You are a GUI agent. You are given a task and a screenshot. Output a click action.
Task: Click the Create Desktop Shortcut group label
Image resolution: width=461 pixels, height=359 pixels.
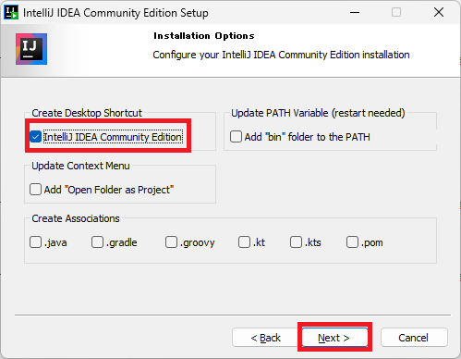coord(87,113)
